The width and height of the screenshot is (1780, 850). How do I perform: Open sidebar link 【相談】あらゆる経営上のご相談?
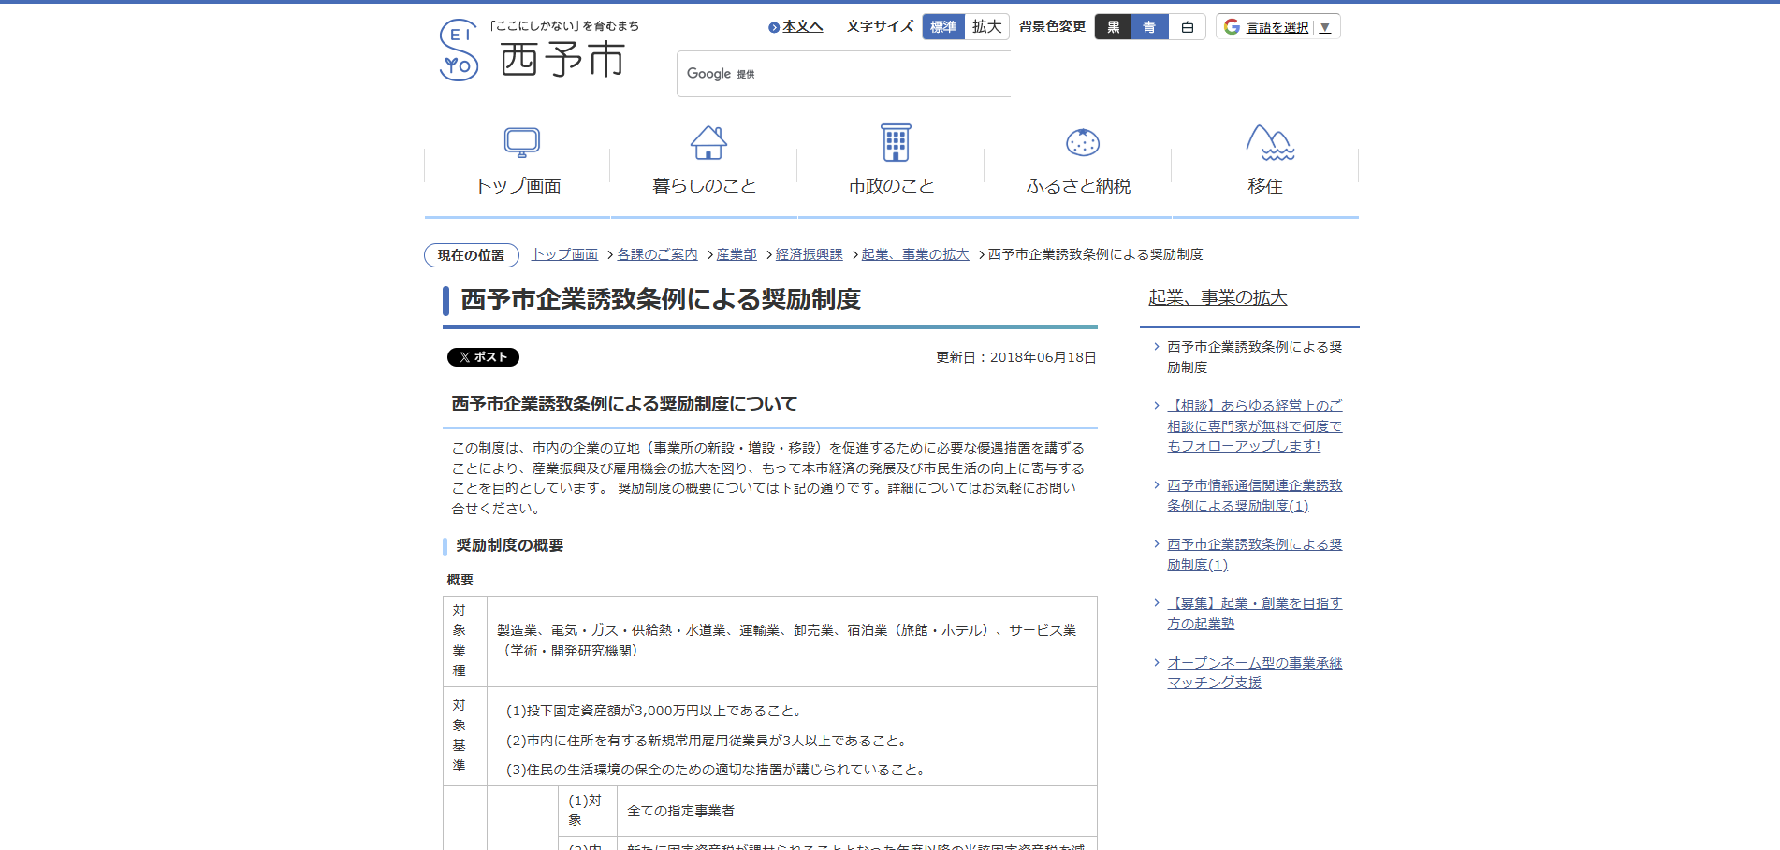point(1254,425)
